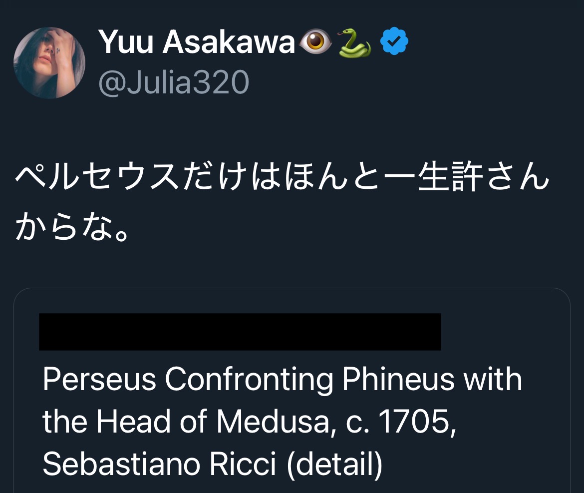Viewport: 584px width, 493px height.
Task: Click the Yuu Asakawa display name
Action: (197, 42)
